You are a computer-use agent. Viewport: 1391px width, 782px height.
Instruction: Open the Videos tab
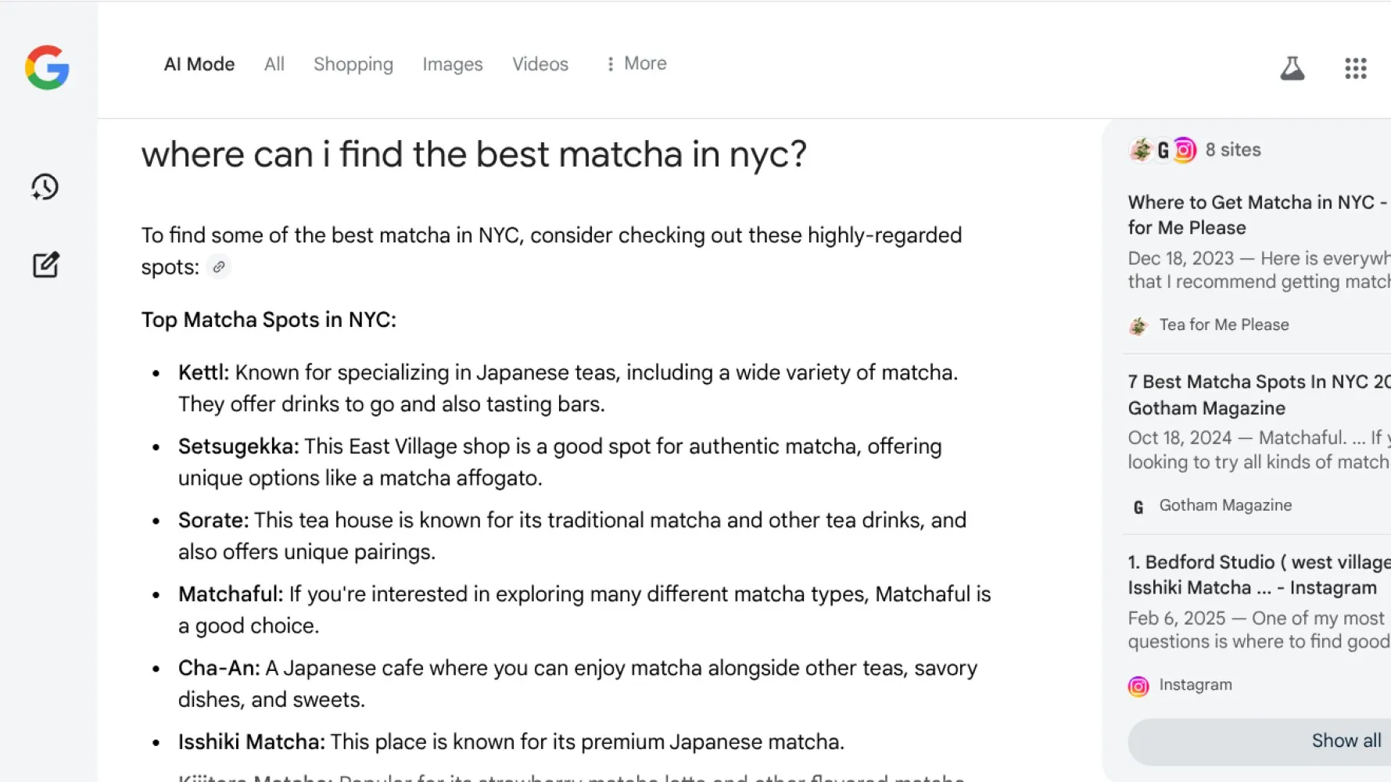[x=540, y=64]
